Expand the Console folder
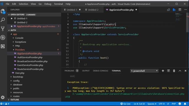 [13, 38]
